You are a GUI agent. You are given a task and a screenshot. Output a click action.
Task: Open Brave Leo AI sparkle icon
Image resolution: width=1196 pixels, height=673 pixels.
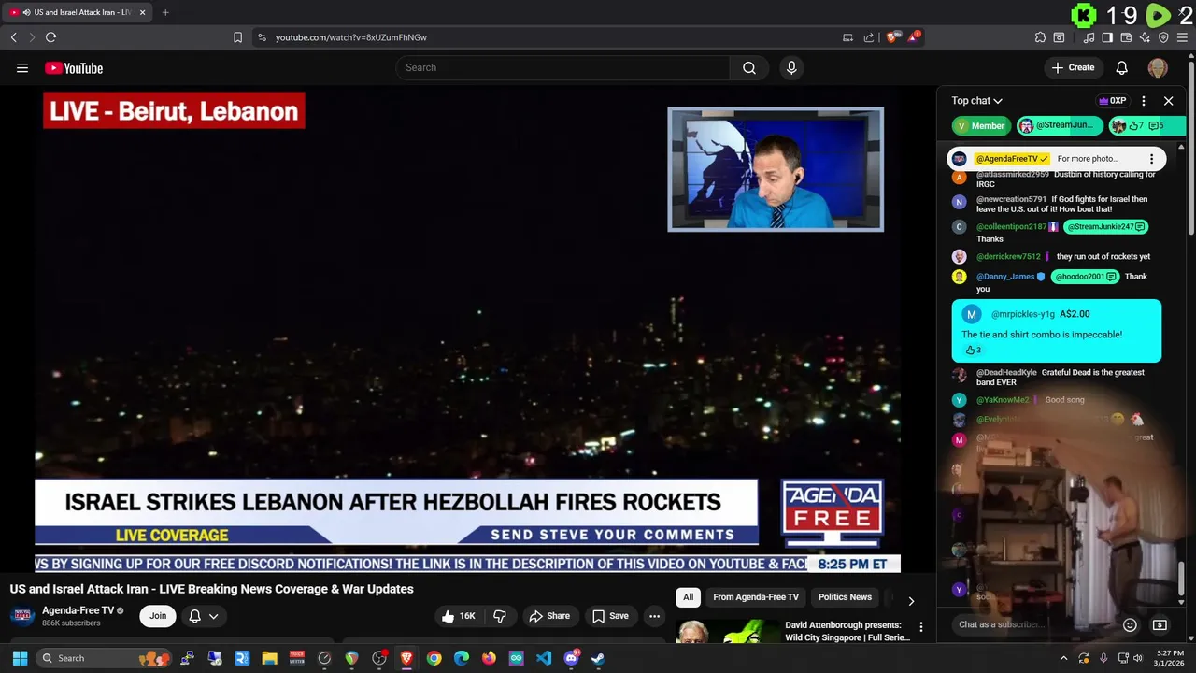tap(1145, 37)
